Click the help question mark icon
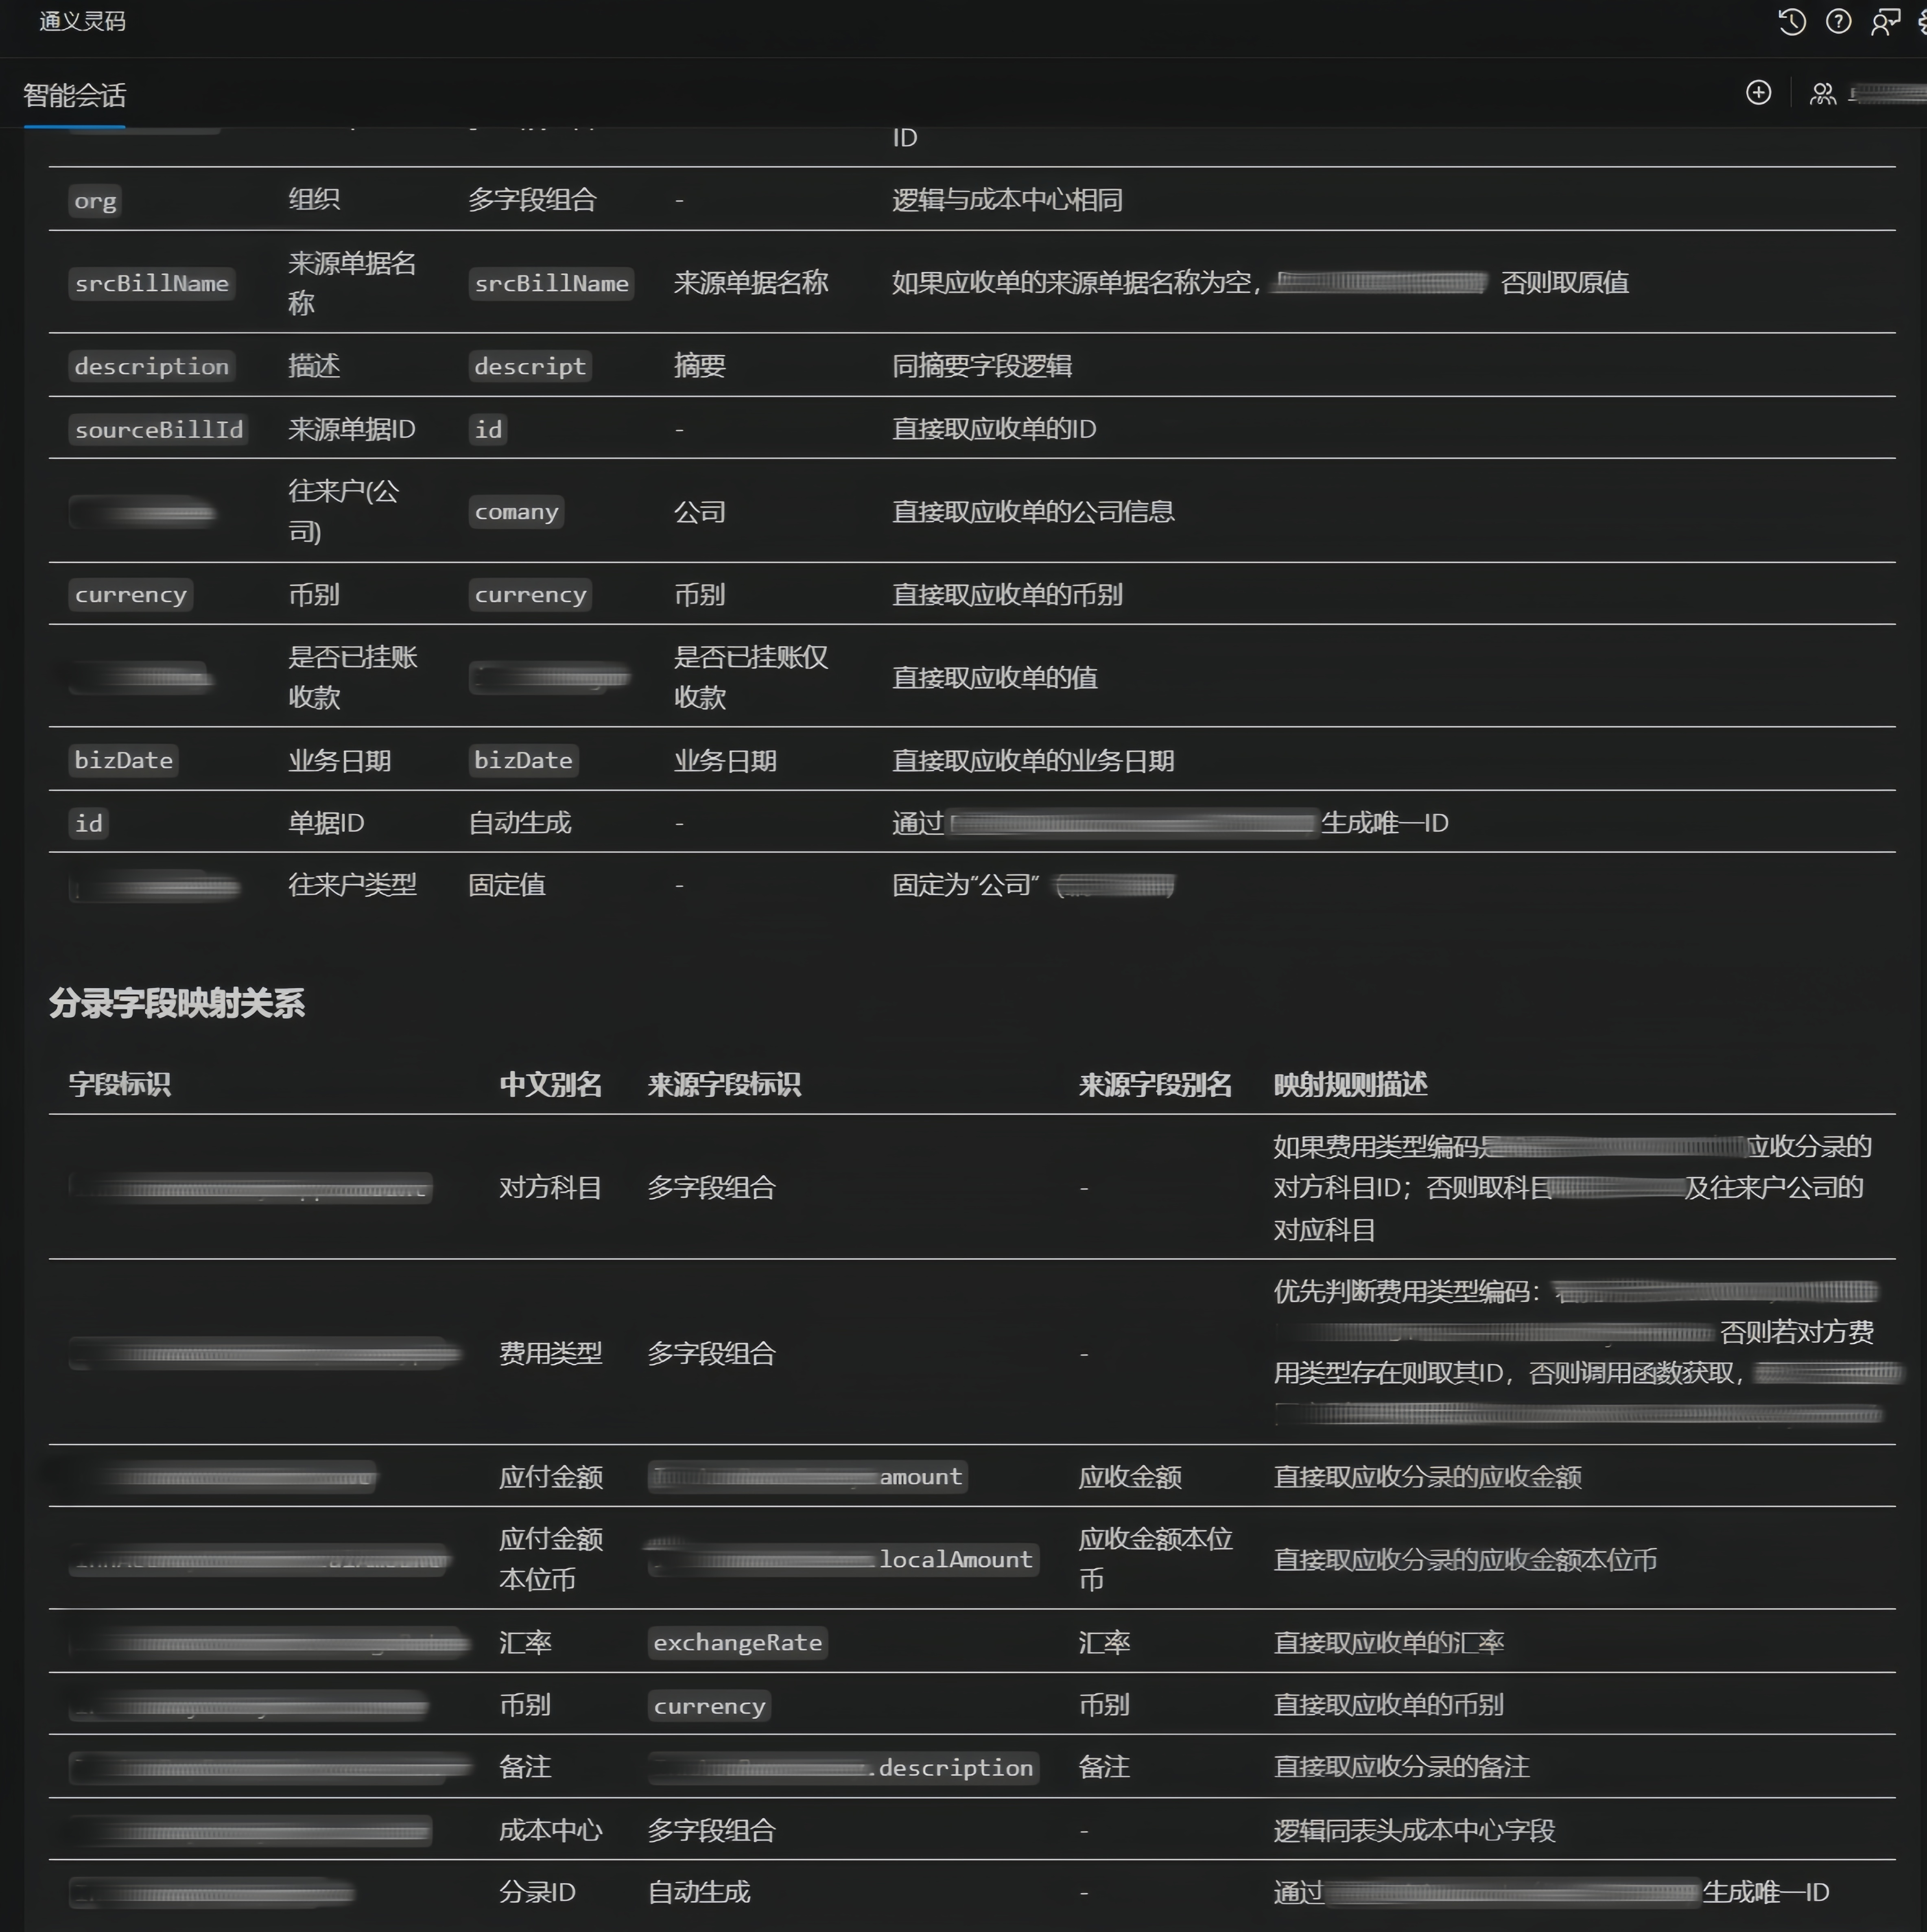The width and height of the screenshot is (1927, 1932). (x=1838, y=22)
